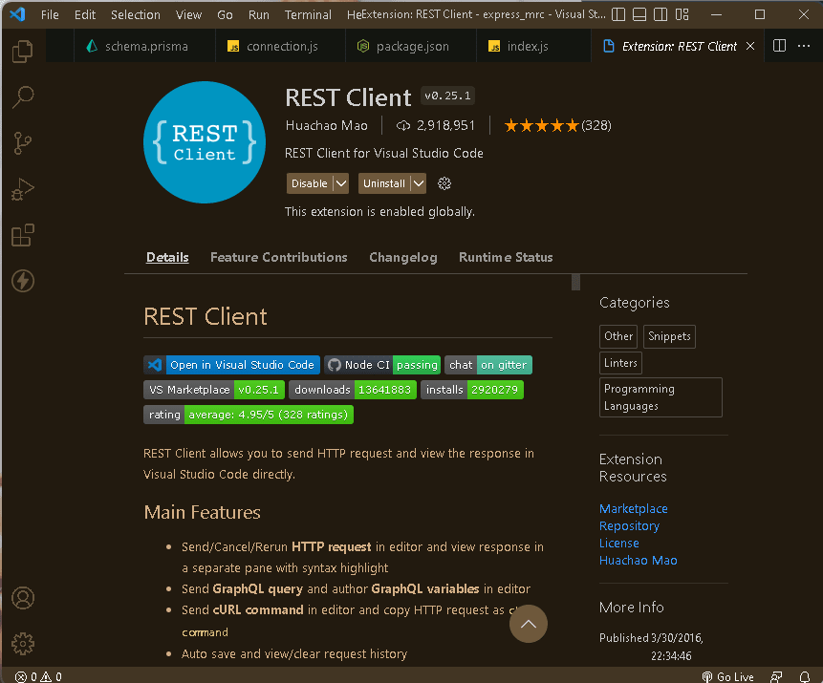Open the Run menu
The image size is (823, 683).
259,14
